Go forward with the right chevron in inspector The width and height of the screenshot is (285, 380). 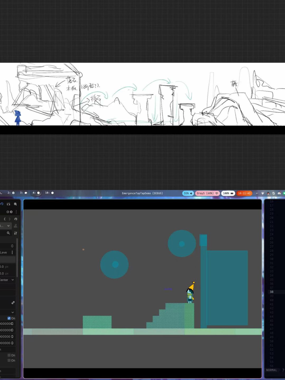point(10,219)
